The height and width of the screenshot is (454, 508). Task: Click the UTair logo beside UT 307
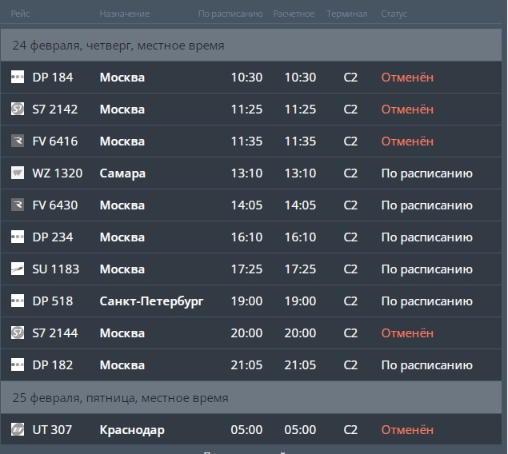point(18,430)
